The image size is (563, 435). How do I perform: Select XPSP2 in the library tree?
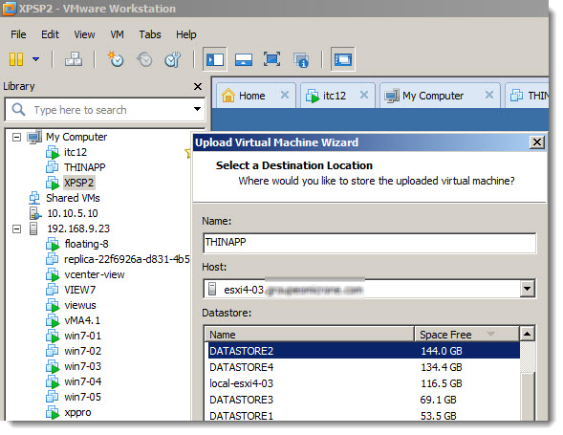pos(78,183)
